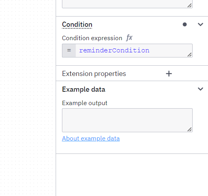Click into the partially visible top text area
This screenshot has width=208, height=196.
click(127, 4)
